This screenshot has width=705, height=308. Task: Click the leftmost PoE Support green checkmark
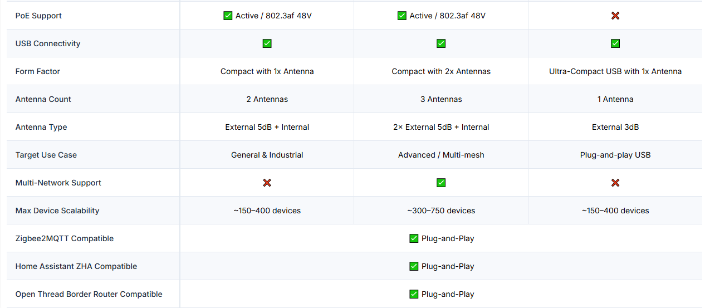pos(228,16)
